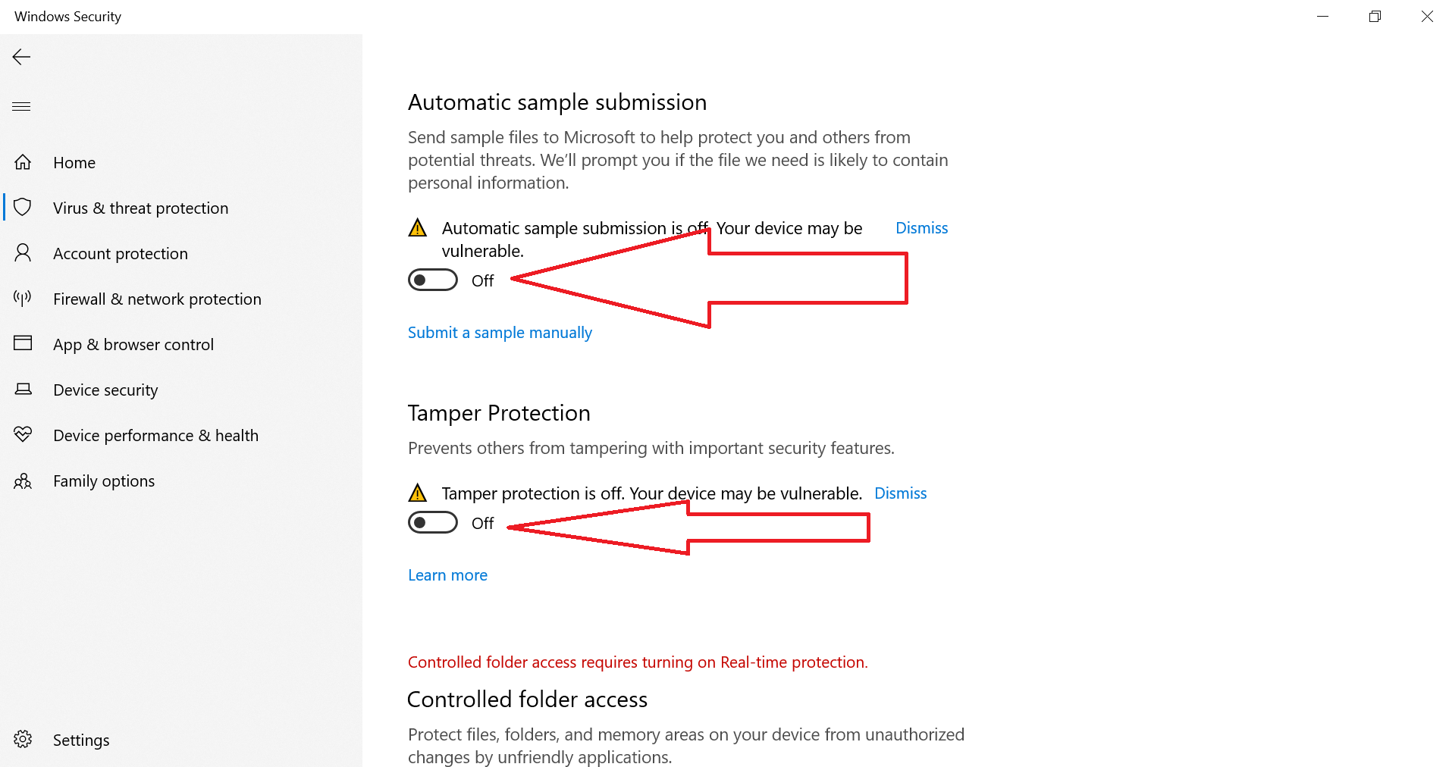Click the Home house icon
Viewport: 1449px width, 767px height.
point(23,162)
